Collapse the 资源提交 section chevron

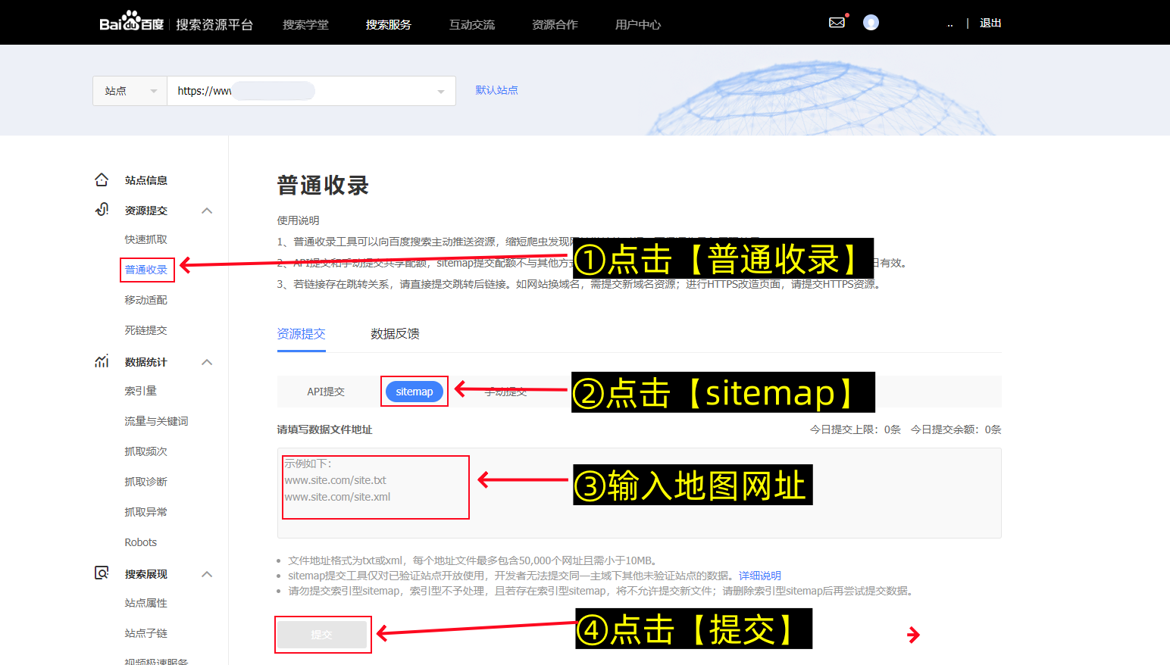pos(207,210)
